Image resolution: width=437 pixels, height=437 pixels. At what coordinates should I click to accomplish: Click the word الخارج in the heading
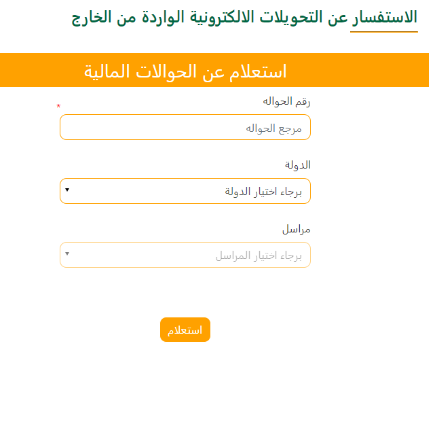(x=92, y=18)
